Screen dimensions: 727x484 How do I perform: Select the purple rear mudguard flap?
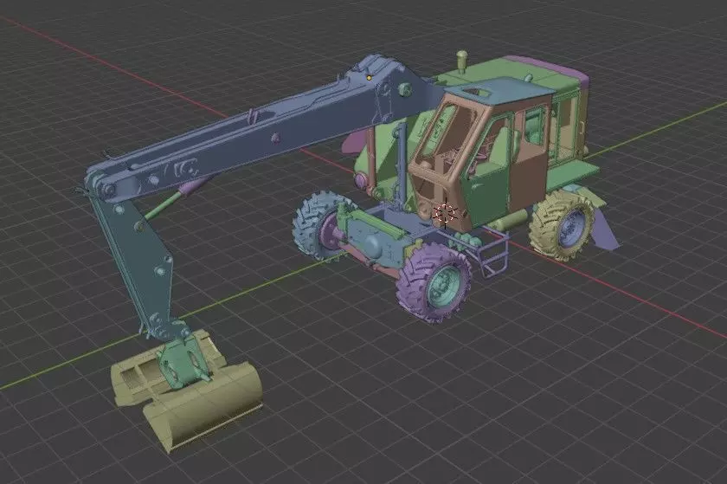pyautogui.click(x=605, y=228)
